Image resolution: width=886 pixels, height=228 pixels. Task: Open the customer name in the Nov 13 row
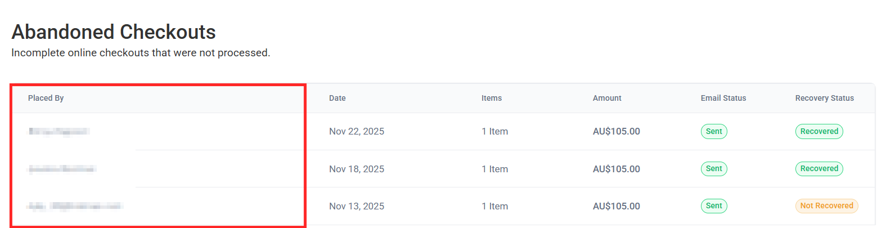click(75, 206)
